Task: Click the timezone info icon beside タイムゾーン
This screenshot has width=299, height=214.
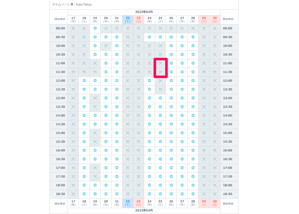Action: (72, 4)
